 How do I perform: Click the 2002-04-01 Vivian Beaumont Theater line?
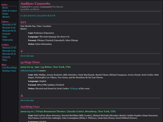click(x=68, y=111)
